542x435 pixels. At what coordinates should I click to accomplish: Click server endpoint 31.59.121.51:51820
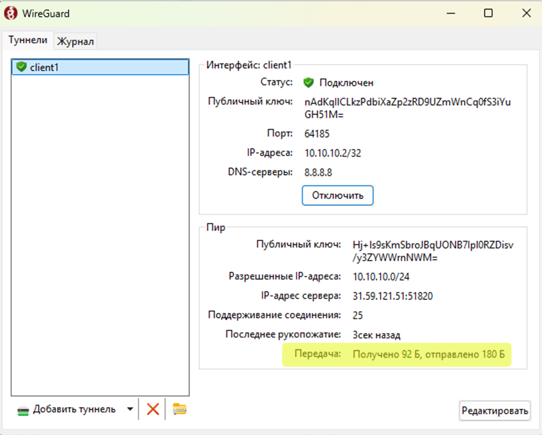pos(393,296)
